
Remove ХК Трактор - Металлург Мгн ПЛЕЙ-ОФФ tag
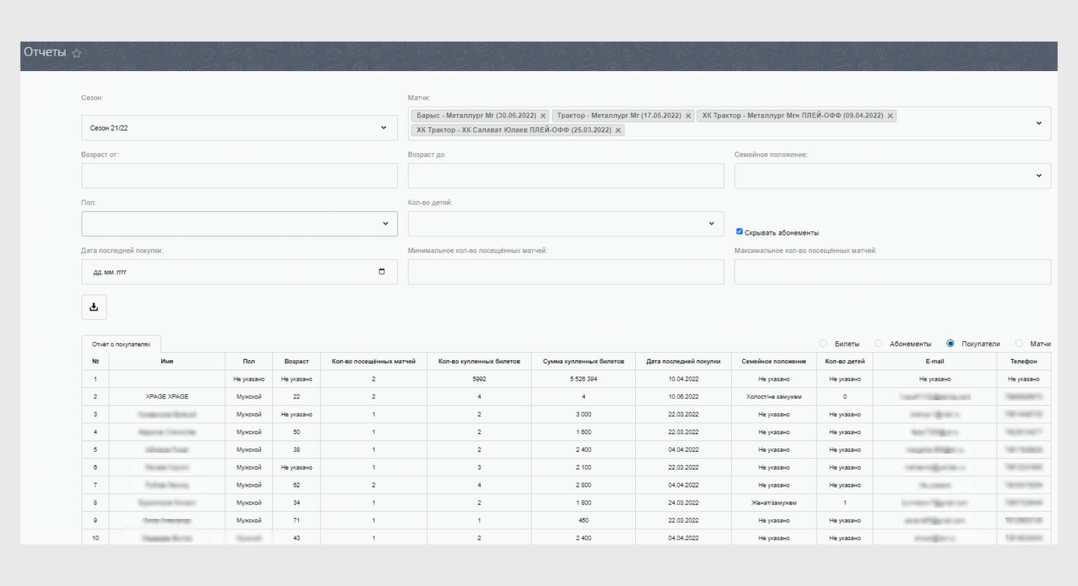[x=890, y=116]
